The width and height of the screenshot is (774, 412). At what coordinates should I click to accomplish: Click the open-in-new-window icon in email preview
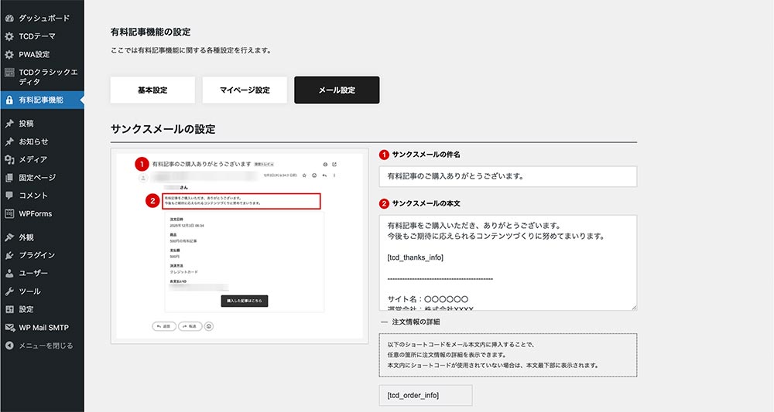click(334, 165)
